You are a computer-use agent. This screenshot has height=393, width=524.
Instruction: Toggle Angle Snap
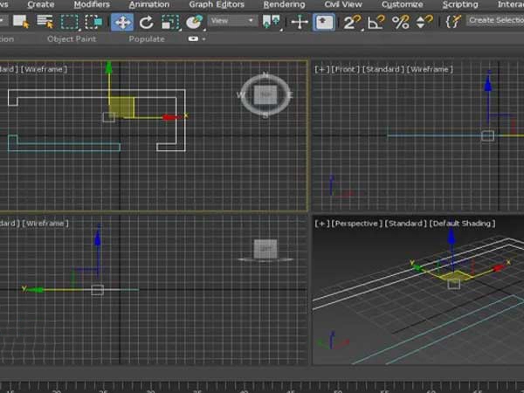point(376,23)
